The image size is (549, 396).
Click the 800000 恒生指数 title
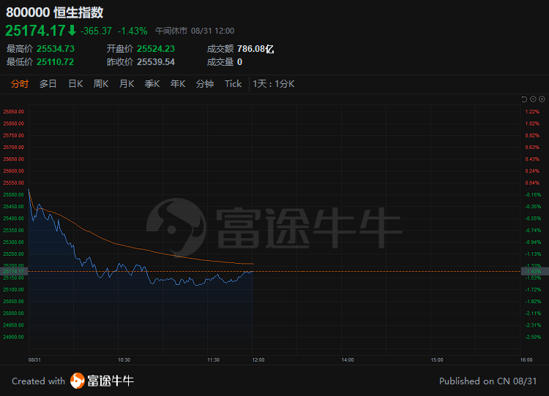tap(55, 12)
